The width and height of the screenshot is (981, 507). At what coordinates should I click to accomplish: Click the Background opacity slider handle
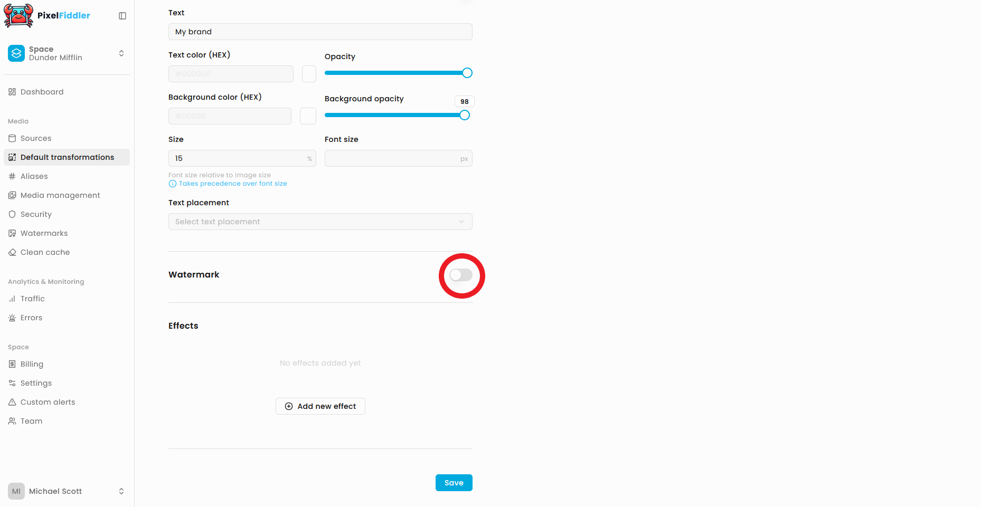pyautogui.click(x=465, y=115)
